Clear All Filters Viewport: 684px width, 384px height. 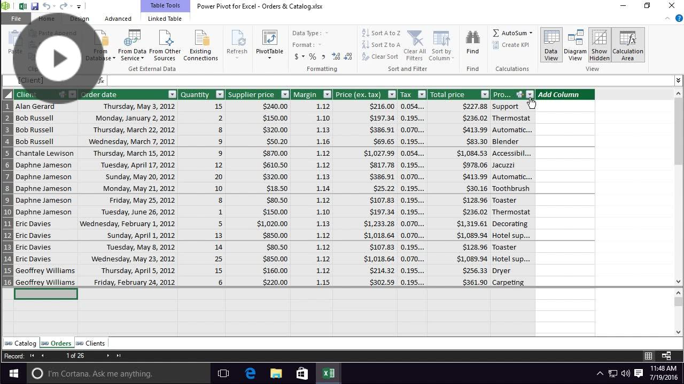pos(414,46)
